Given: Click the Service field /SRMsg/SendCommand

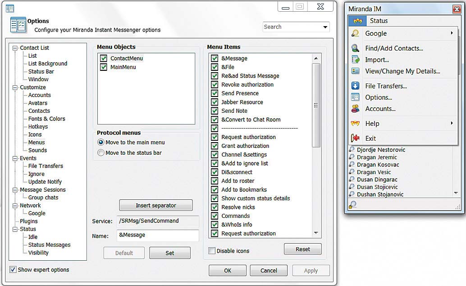Looking at the screenshot, I should click(x=158, y=221).
